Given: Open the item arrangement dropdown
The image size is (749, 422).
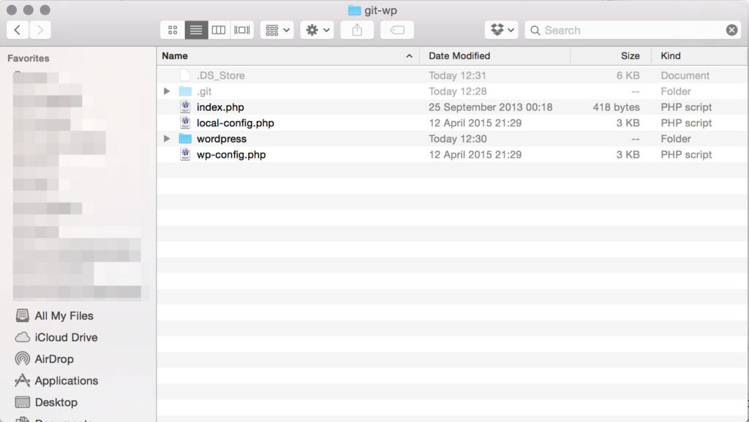Looking at the screenshot, I should 277,30.
